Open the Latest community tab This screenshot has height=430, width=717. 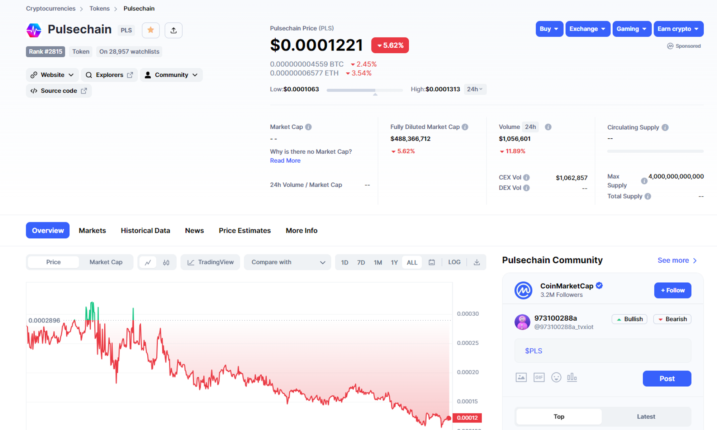coord(646,416)
